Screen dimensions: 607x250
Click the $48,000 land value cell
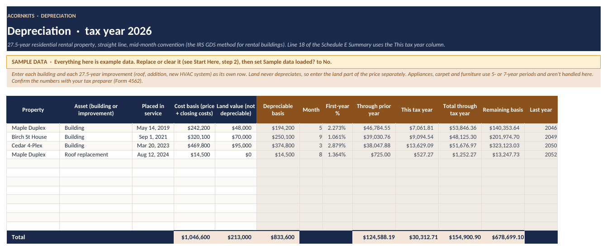[236, 128]
